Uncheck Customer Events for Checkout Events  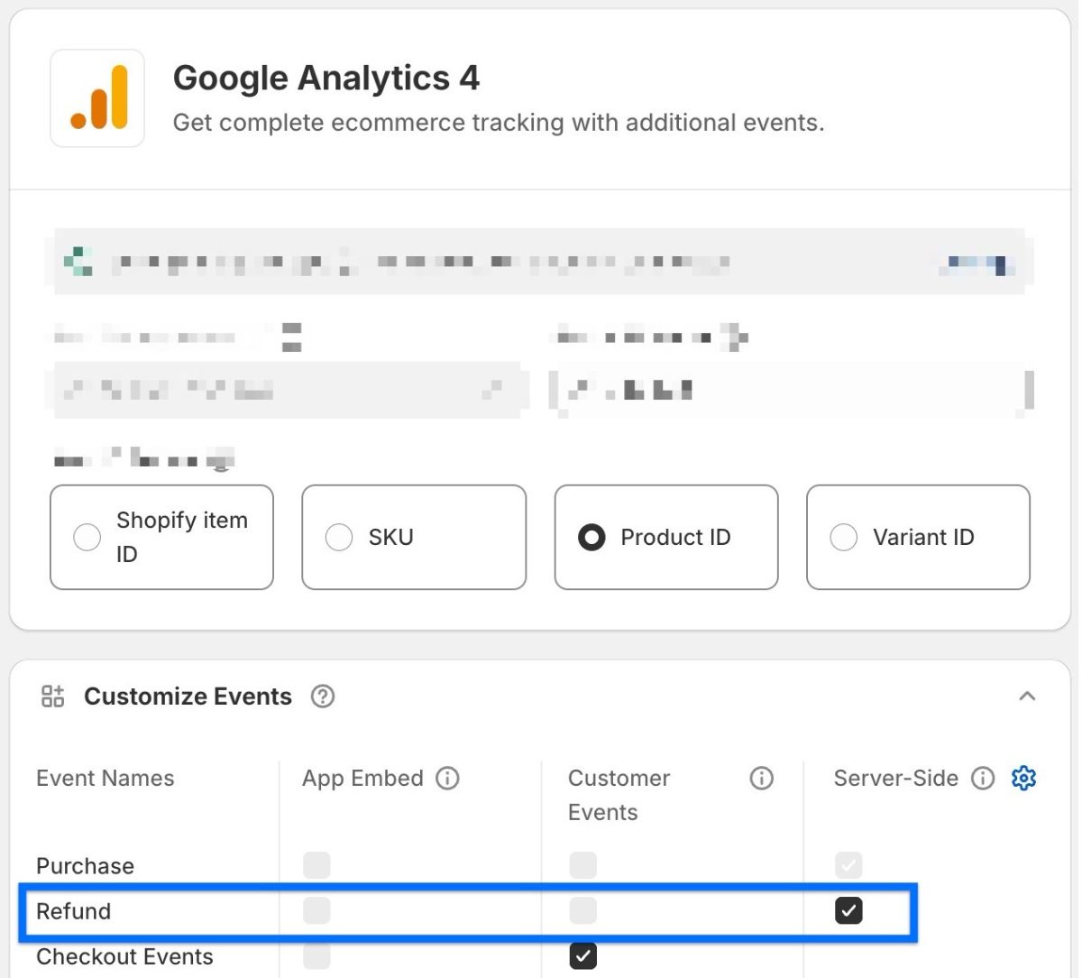tap(583, 955)
